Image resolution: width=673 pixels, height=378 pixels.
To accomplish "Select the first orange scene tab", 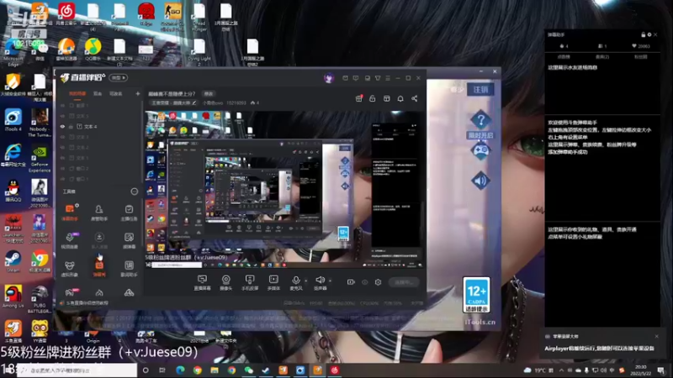I will [x=77, y=93].
